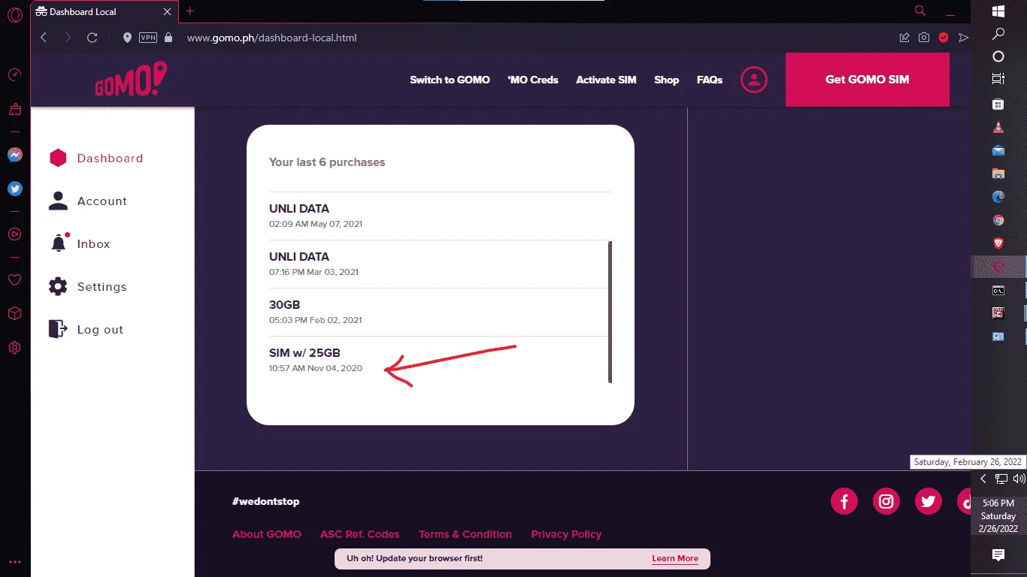Open bookmarks heart icon in Opera sidebar
This screenshot has width=1027, height=577.
pyautogui.click(x=14, y=279)
